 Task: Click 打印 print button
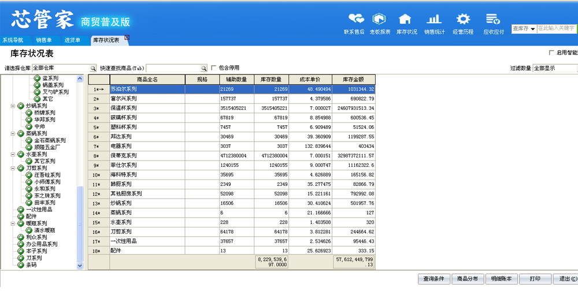(x=535, y=279)
